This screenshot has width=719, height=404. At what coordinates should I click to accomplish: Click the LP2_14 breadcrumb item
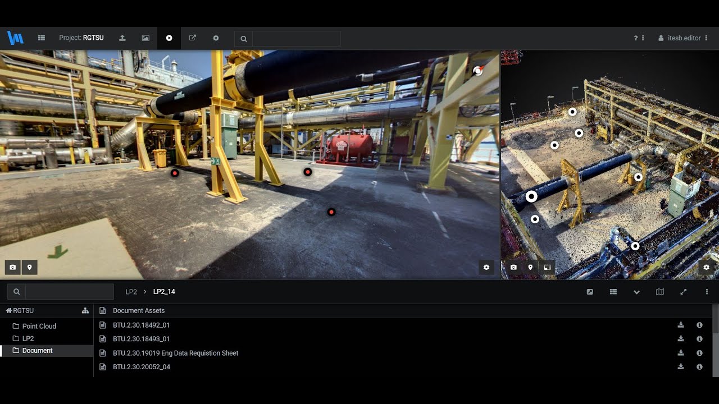click(164, 292)
